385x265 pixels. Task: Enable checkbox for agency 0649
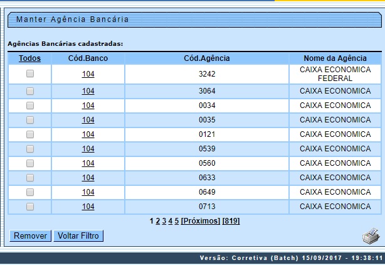click(30, 192)
